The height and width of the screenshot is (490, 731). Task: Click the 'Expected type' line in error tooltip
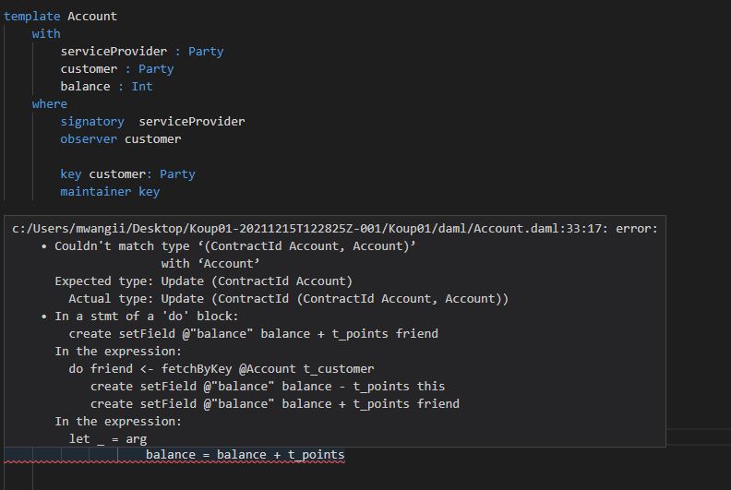coord(203,281)
